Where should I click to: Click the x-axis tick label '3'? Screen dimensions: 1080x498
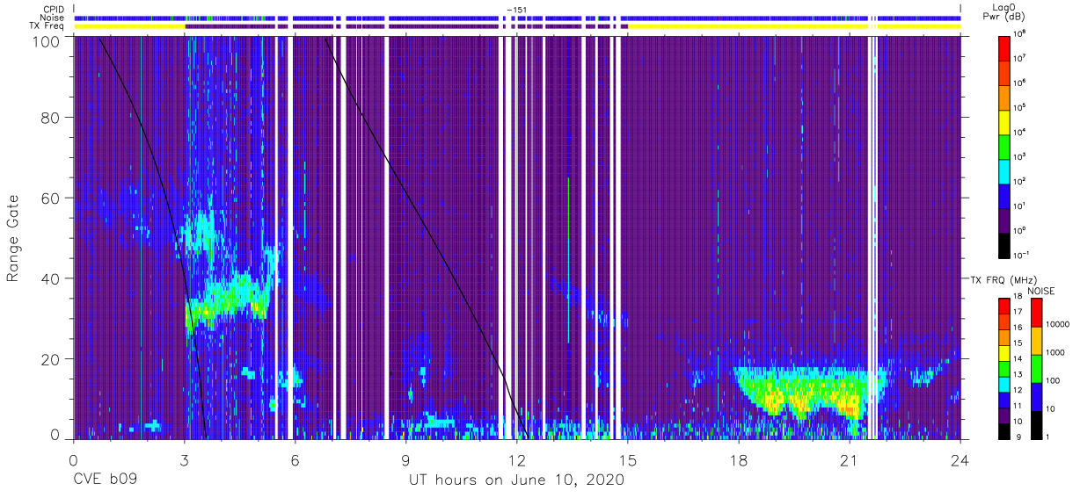(184, 459)
